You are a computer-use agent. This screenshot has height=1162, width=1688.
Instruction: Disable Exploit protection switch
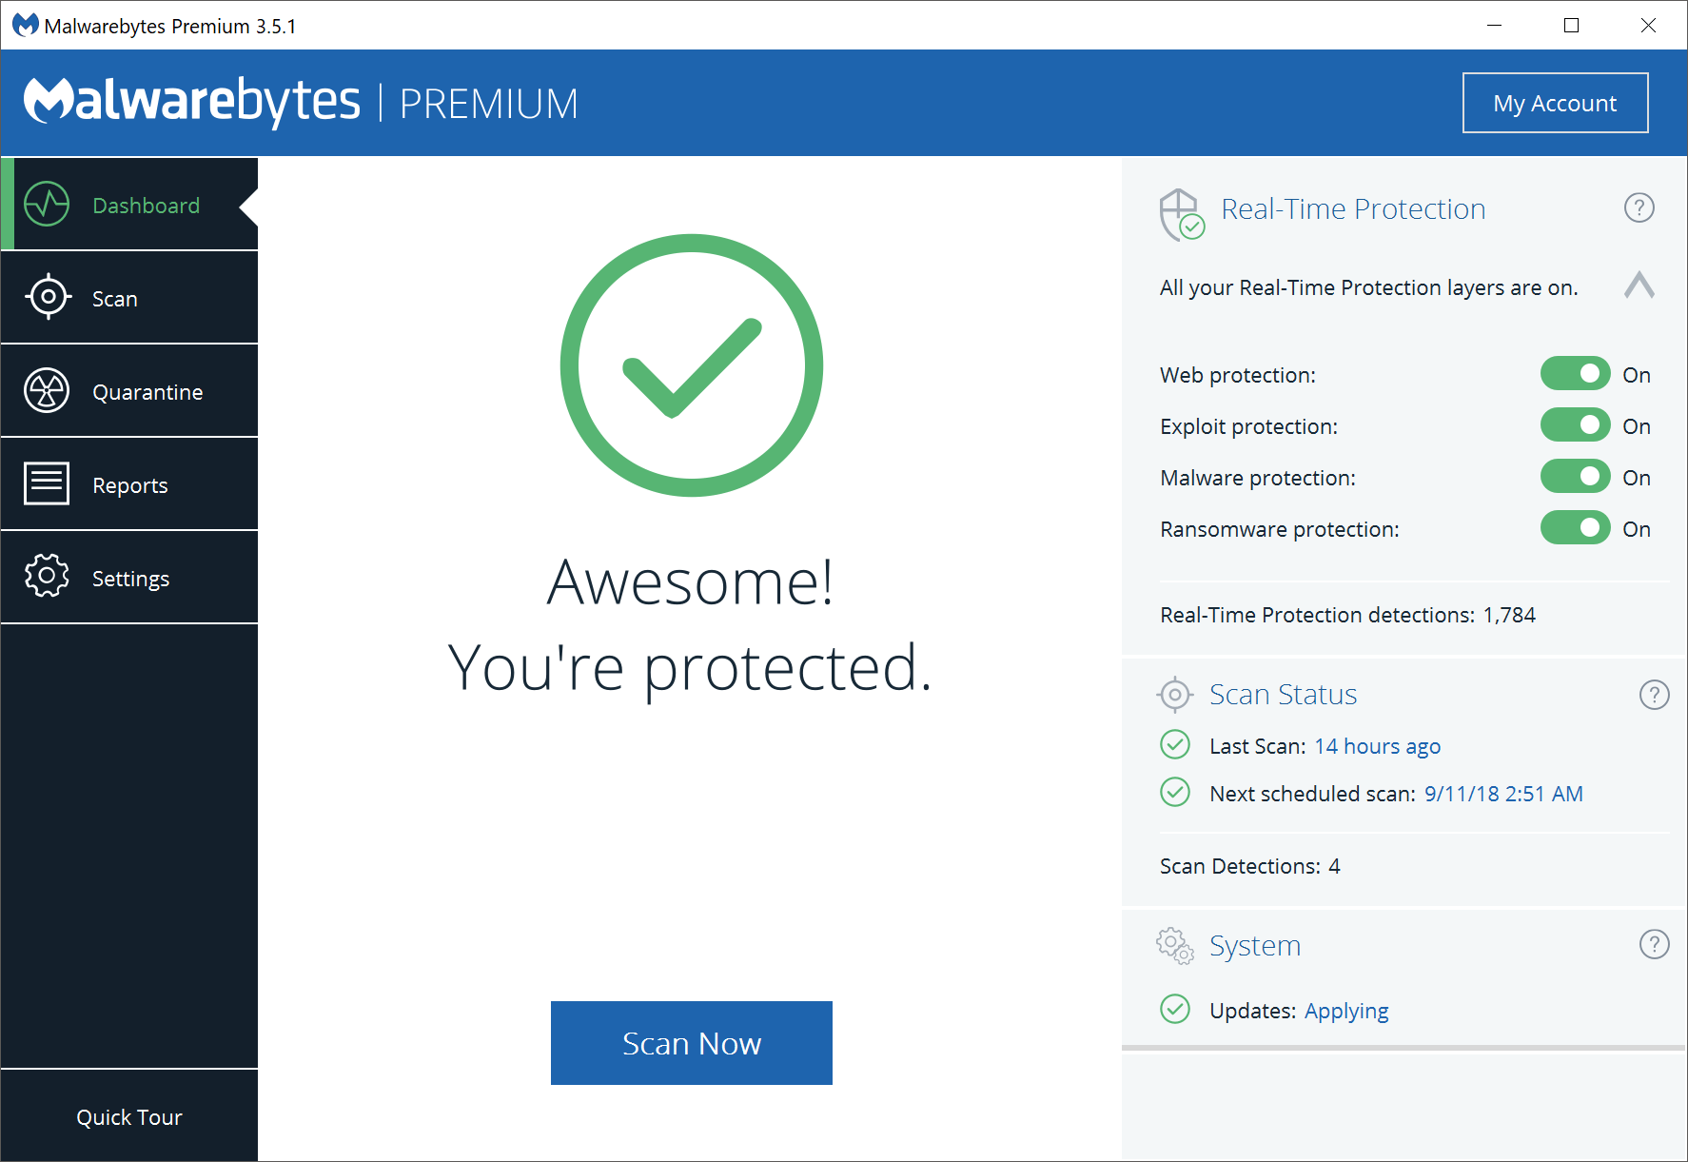click(x=1575, y=425)
